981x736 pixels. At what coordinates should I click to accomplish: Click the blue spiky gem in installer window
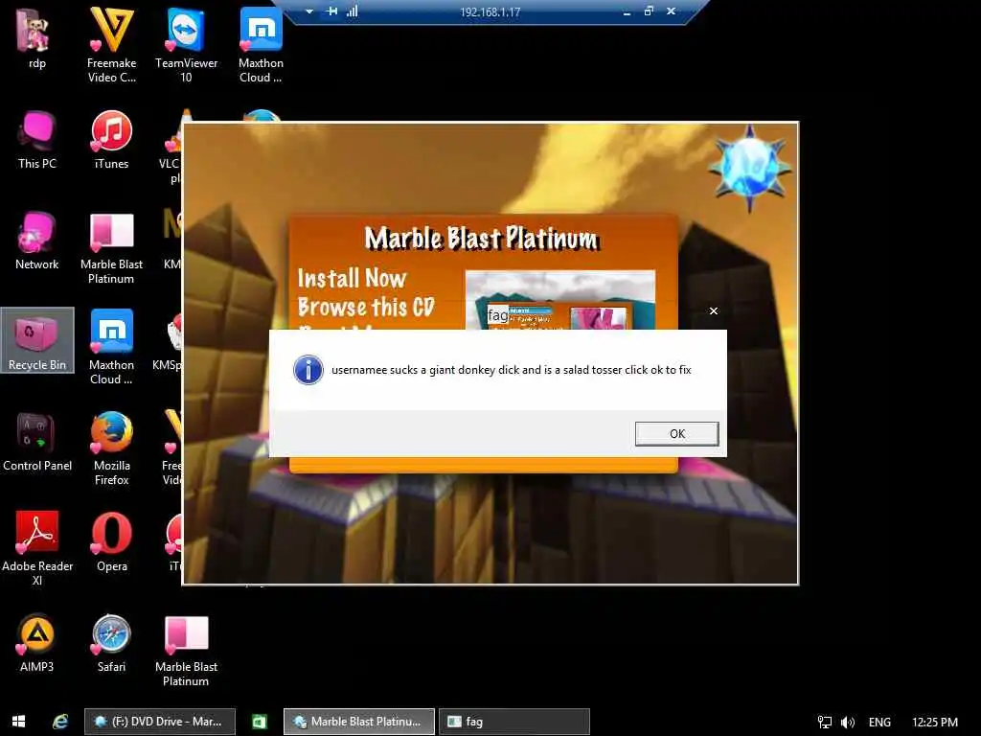[749, 167]
